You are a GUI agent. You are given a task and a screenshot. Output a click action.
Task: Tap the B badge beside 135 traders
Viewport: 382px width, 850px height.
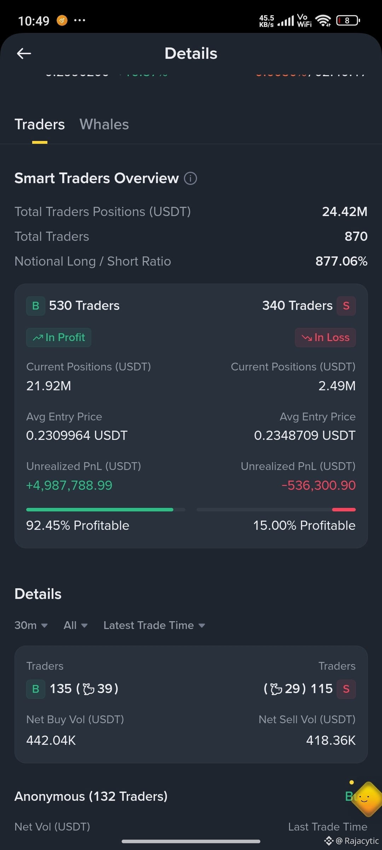[x=36, y=689]
